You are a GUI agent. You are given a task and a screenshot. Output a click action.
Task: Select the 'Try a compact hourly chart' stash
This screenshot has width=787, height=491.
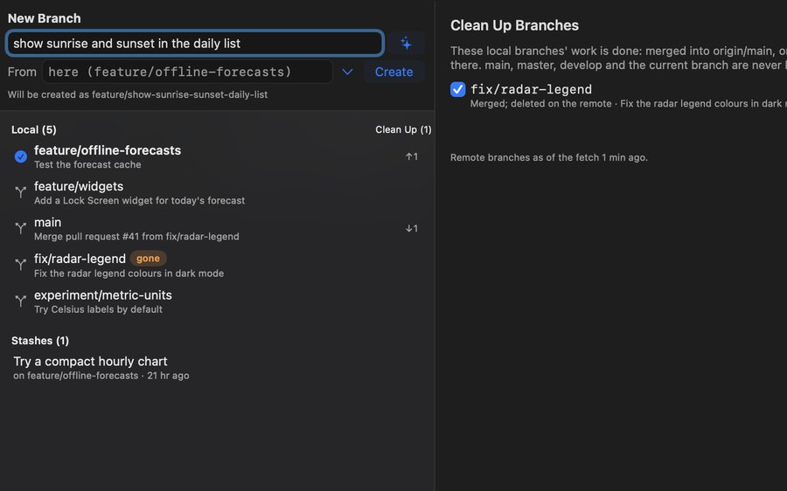[217, 368]
